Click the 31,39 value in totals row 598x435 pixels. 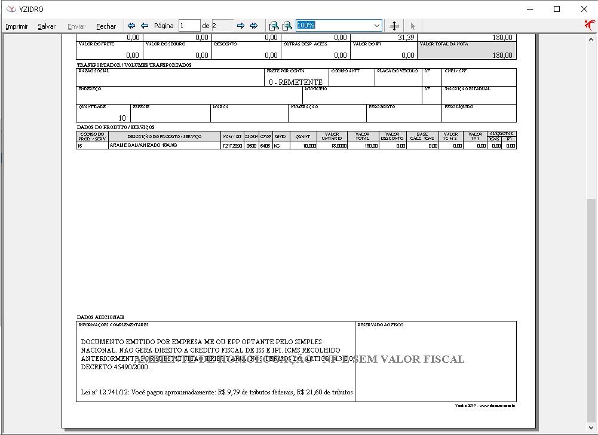click(406, 38)
